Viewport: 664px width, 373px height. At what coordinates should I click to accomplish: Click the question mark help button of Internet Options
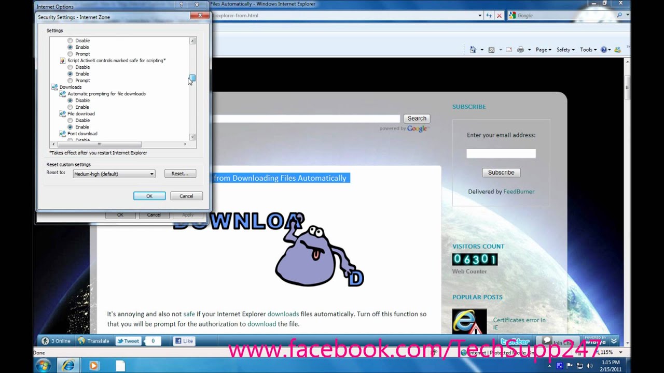tap(181, 5)
